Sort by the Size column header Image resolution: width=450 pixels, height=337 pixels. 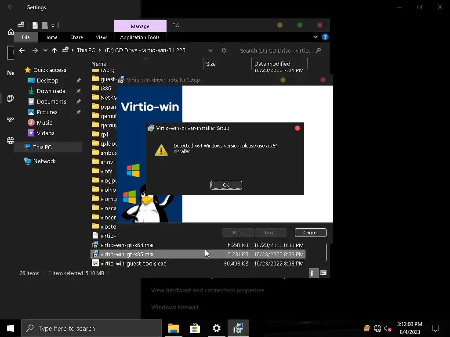pyautogui.click(x=210, y=64)
